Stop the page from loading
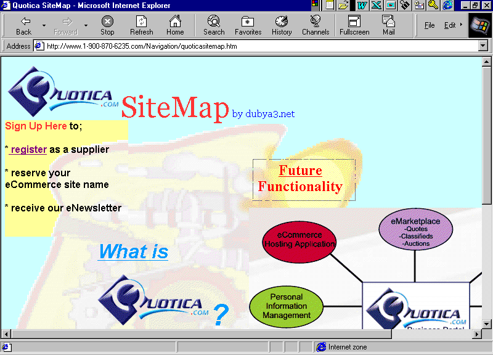 pyautogui.click(x=107, y=25)
